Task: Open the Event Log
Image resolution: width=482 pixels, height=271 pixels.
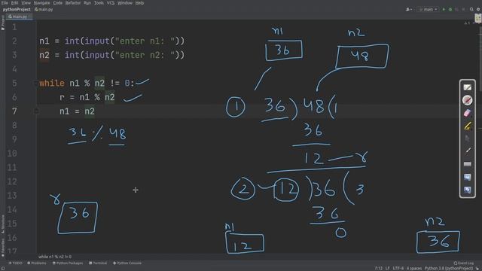Action: 464,263
